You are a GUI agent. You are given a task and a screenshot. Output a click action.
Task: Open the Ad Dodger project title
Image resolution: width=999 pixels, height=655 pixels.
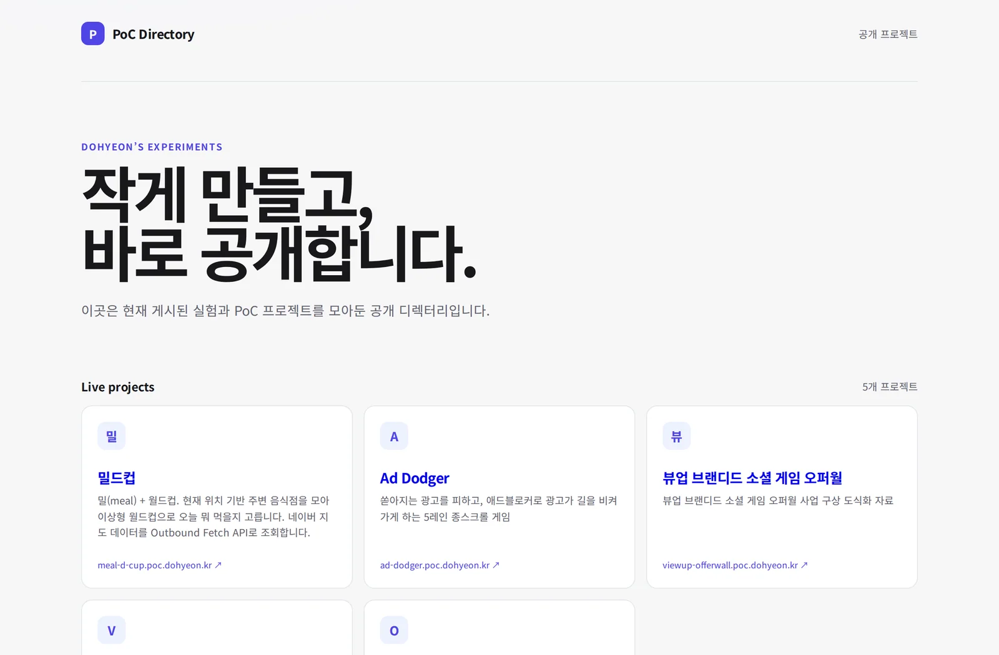coord(415,478)
